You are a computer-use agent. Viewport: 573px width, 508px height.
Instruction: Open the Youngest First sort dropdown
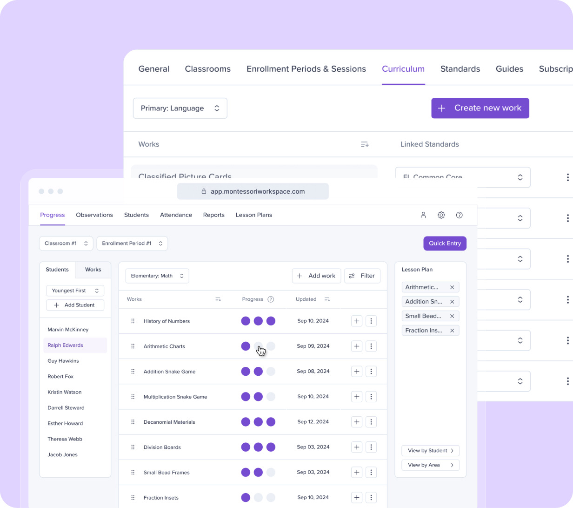click(75, 291)
